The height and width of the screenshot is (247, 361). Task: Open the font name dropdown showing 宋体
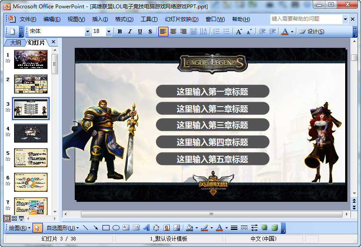point(88,32)
